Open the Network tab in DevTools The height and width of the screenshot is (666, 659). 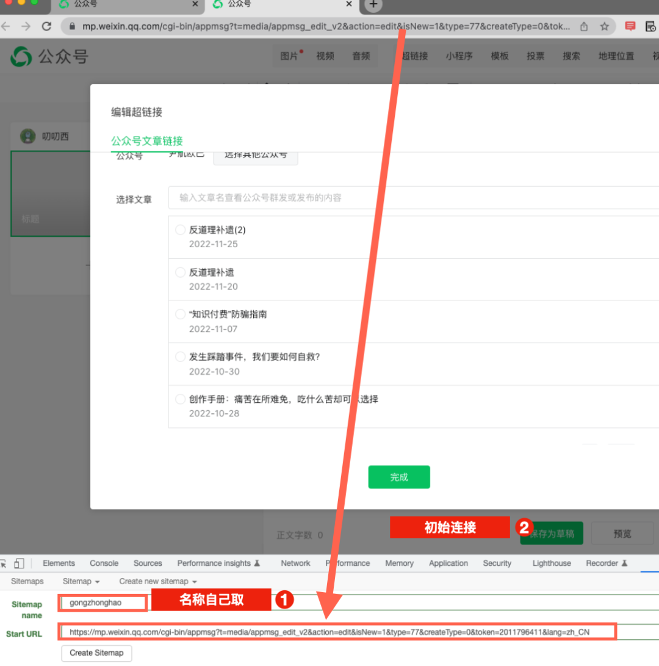point(295,563)
